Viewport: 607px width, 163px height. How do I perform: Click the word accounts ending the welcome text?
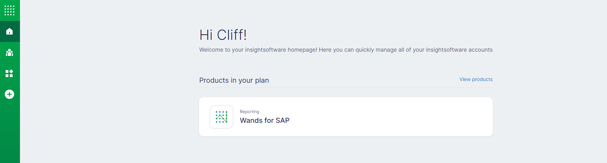click(480, 50)
